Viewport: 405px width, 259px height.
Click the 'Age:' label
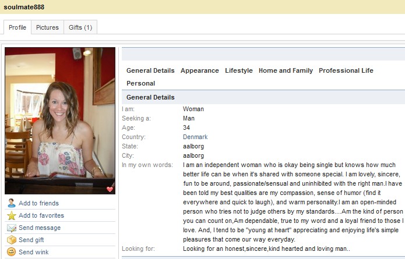point(128,127)
